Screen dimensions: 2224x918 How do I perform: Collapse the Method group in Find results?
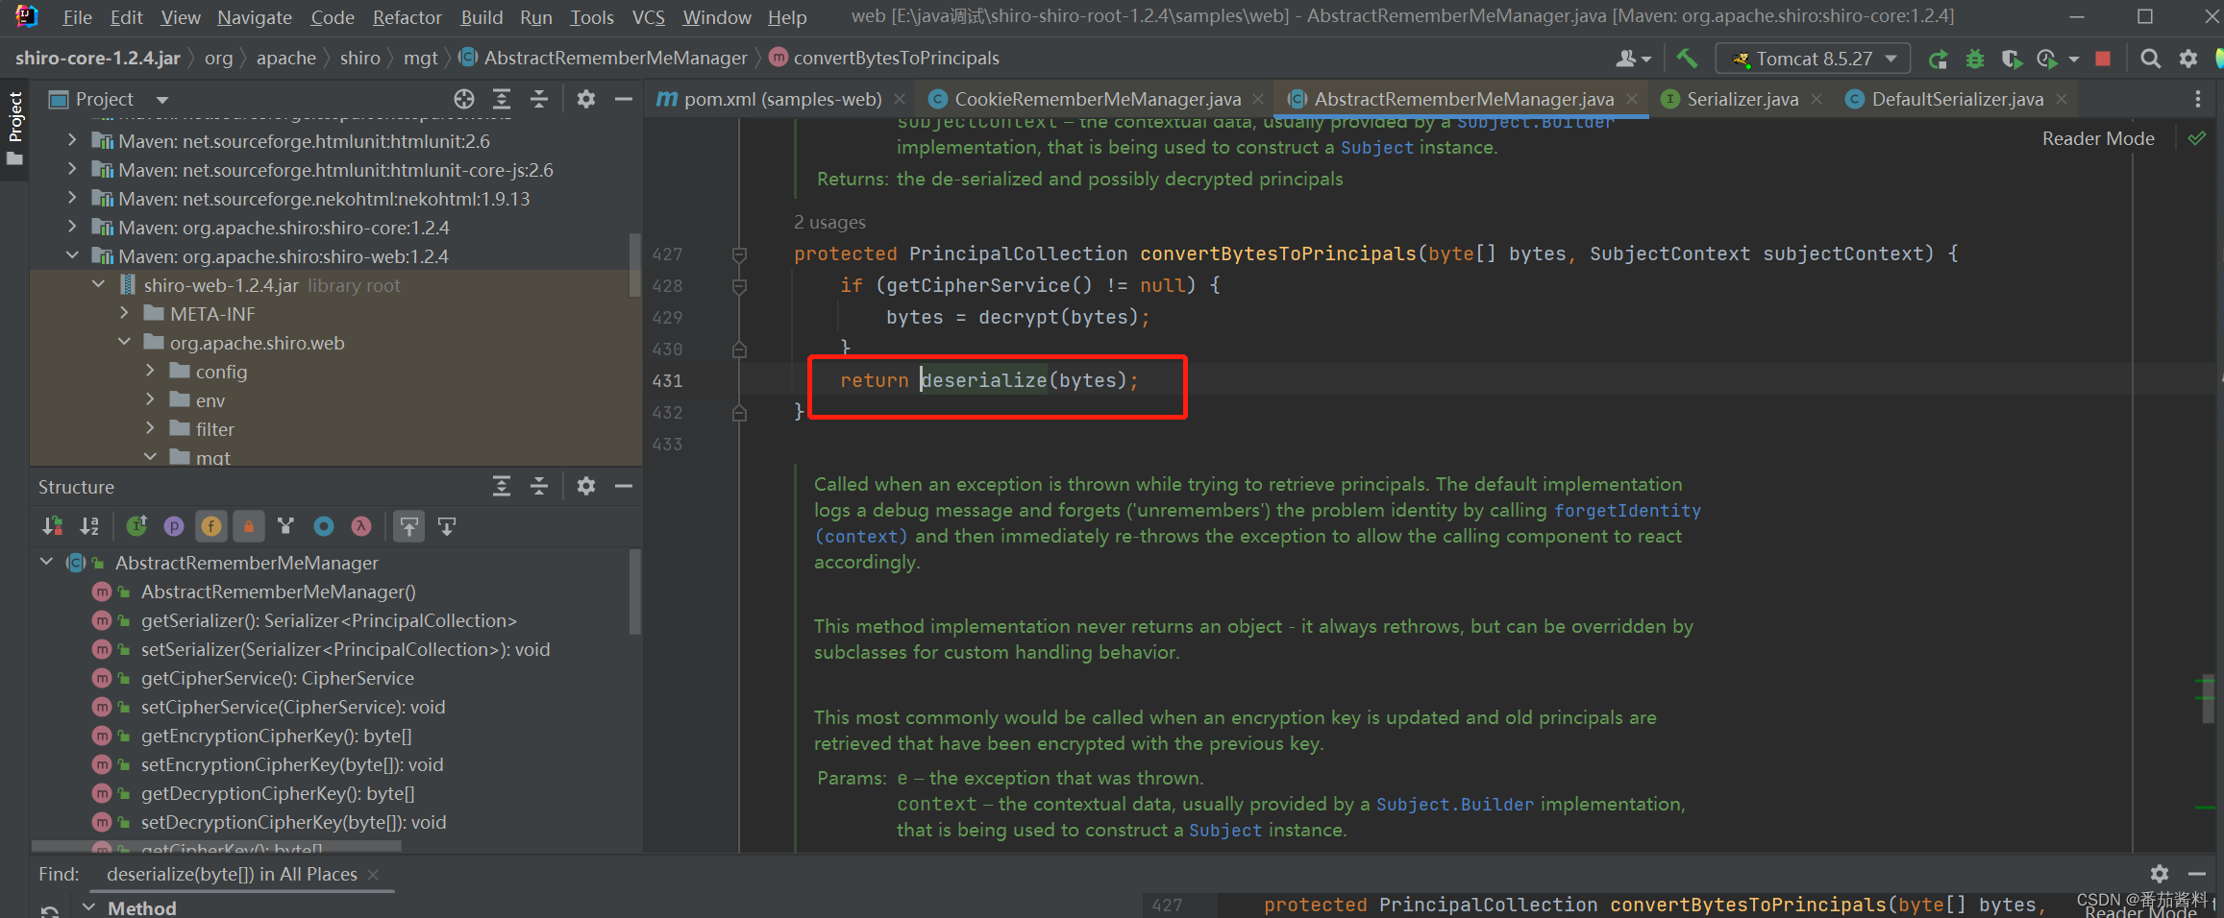pos(88,907)
